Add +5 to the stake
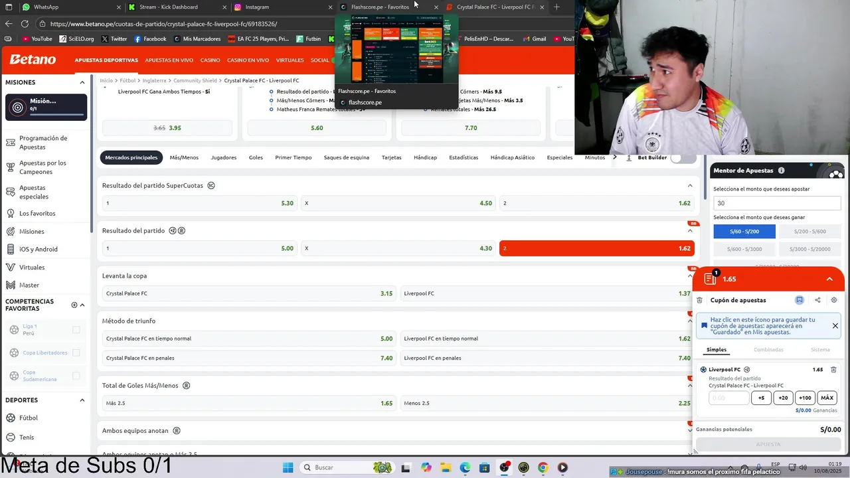This screenshot has width=850, height=478. [x=761, y=398]
